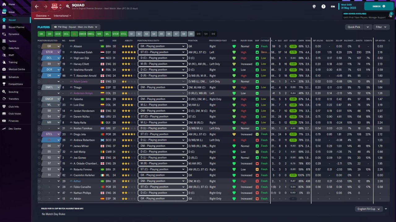Select the DMCR position filter chip

pyautogui.click(x=83, y=34)
